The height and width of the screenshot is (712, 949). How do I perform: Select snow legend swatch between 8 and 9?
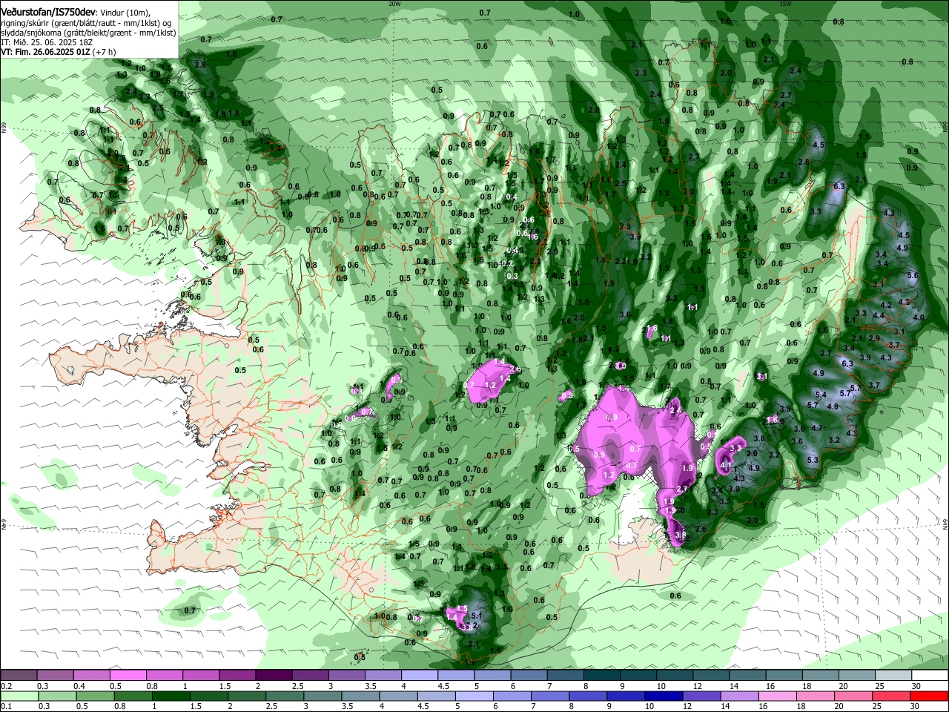pos(601,676)
